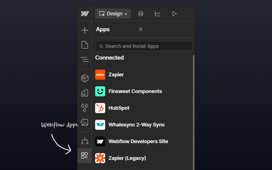Click the Webflow logo icon
The width and height of the screenshot is (272, 170).
pos(85,14)
